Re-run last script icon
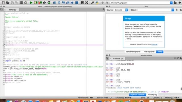This screenshot has height=102, width=182. (x=49, y=3)
